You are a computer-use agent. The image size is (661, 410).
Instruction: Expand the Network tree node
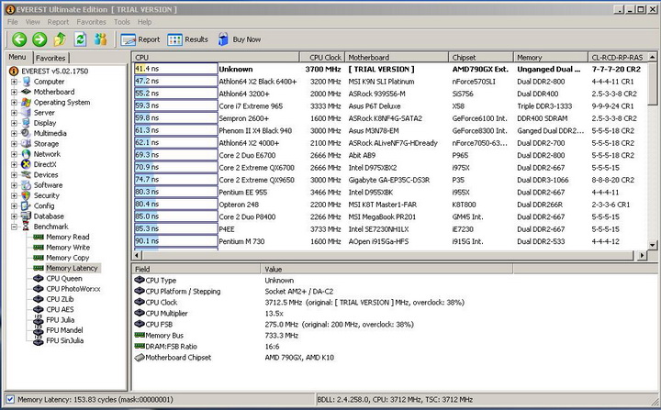coord(14,154)
